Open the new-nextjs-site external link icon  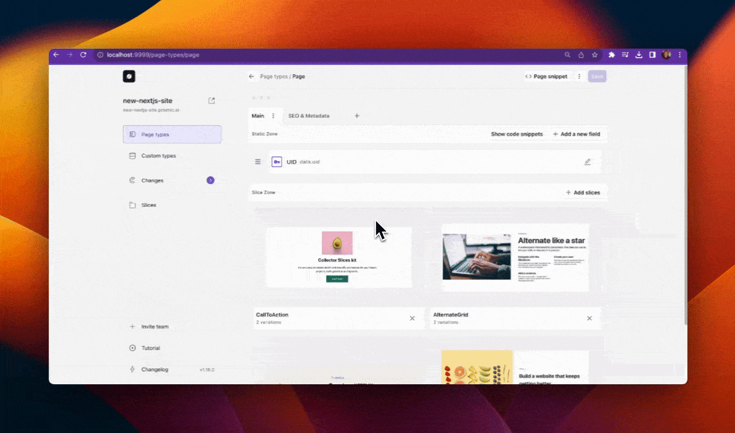pos(212,100)
